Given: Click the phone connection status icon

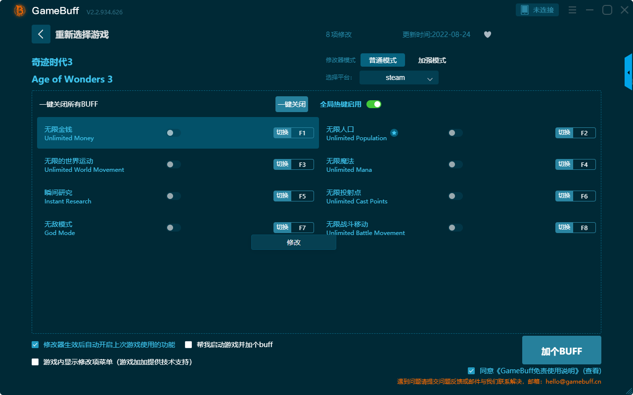Looking at the screenshot, I should coord(524,10).
